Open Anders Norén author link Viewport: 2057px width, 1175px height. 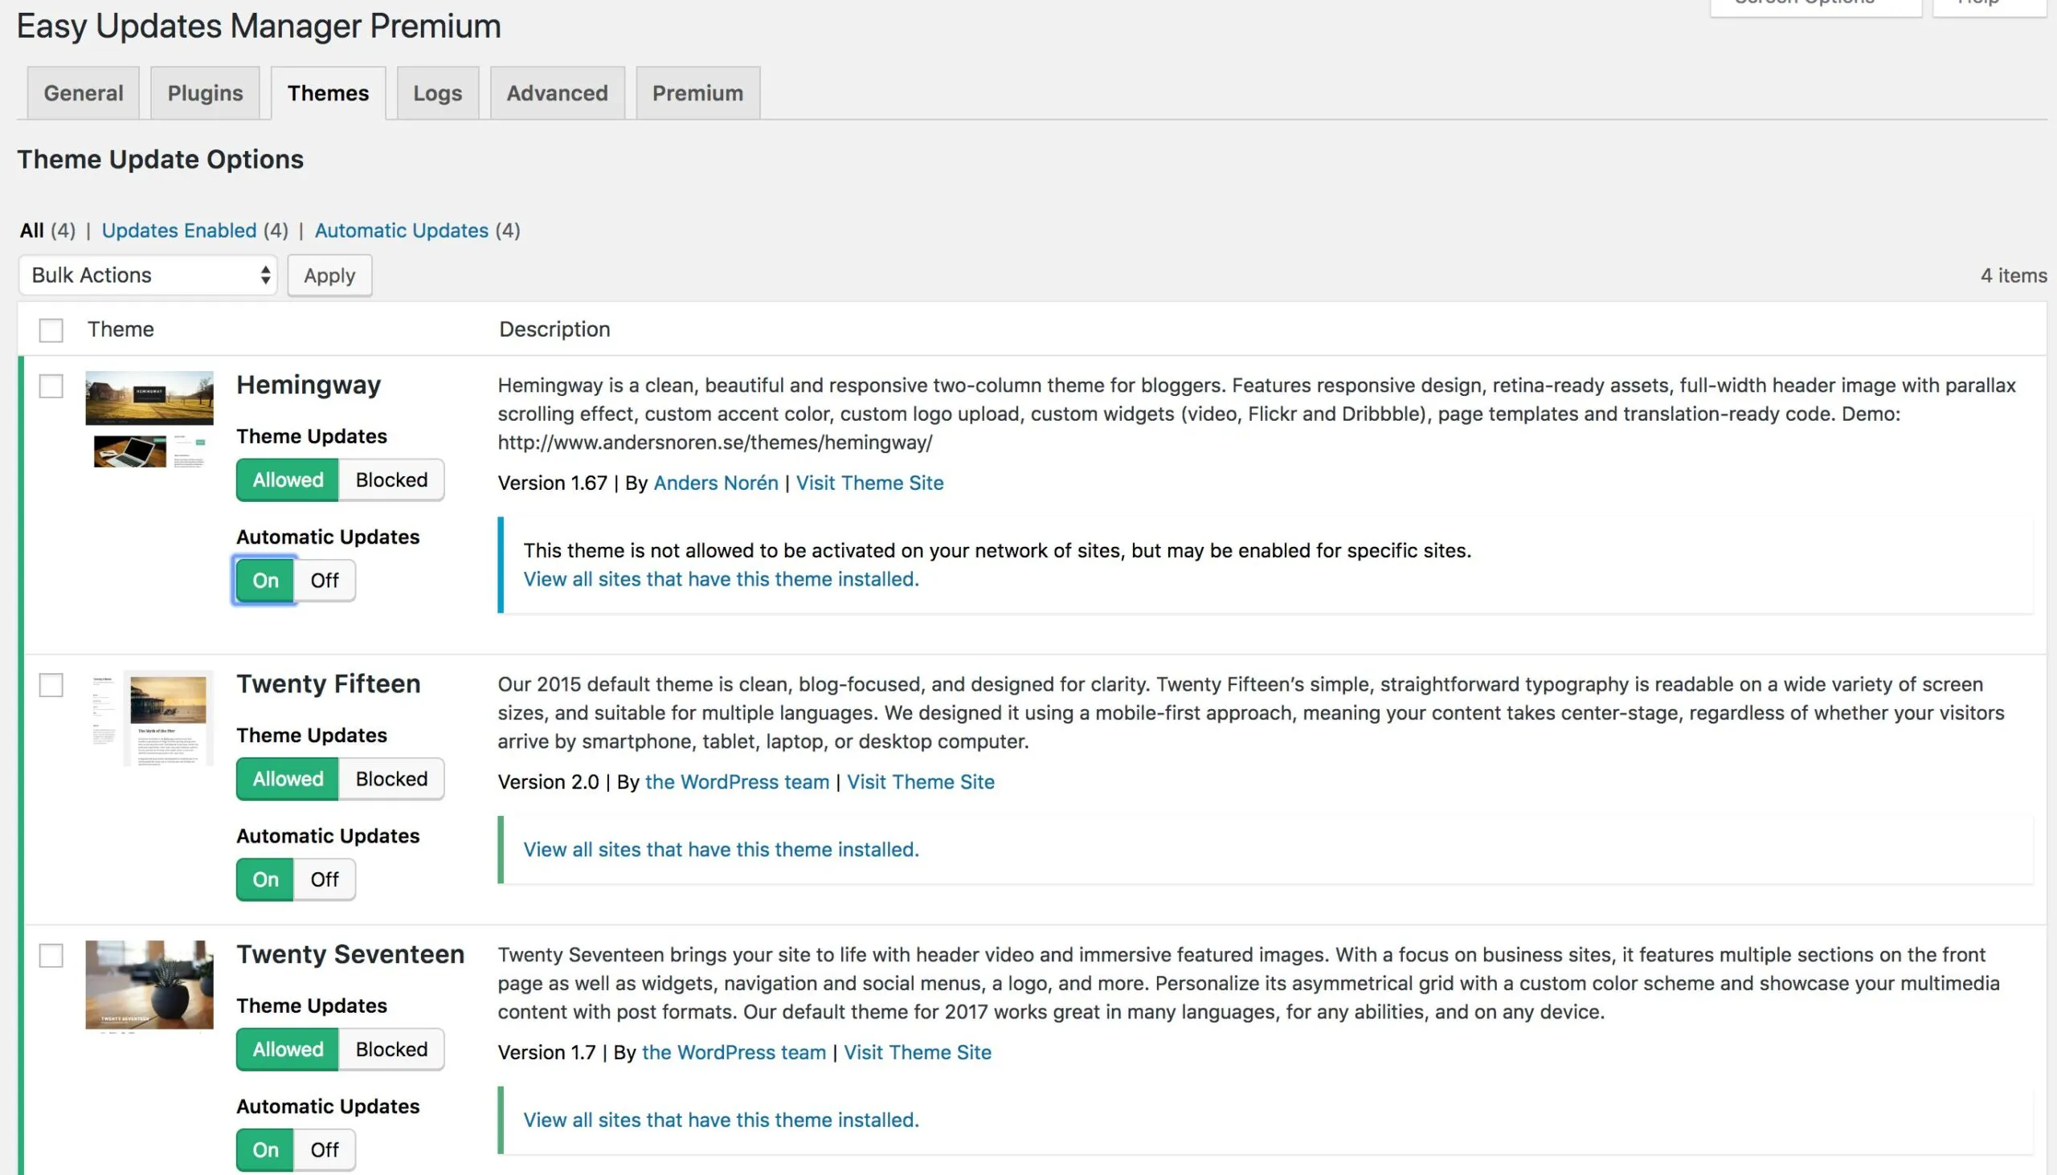(715, 483)
